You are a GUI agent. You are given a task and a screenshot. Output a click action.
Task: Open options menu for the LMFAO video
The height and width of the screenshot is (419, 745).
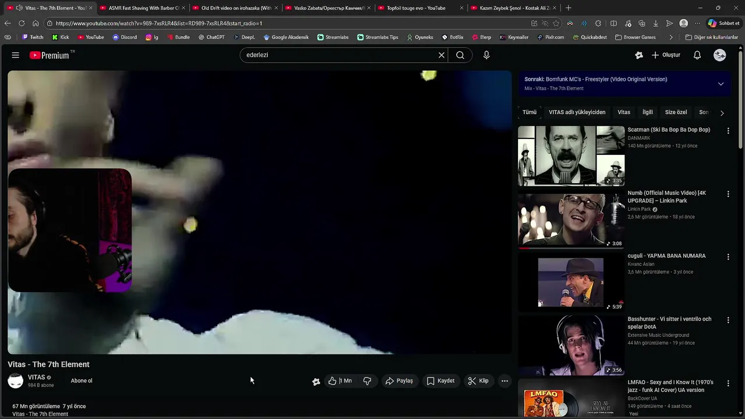(x=728, y=384)
